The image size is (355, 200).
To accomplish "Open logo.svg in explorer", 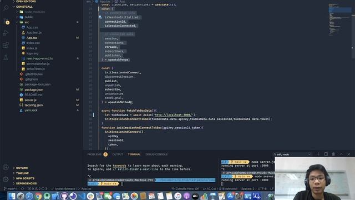I will point(32,53).
